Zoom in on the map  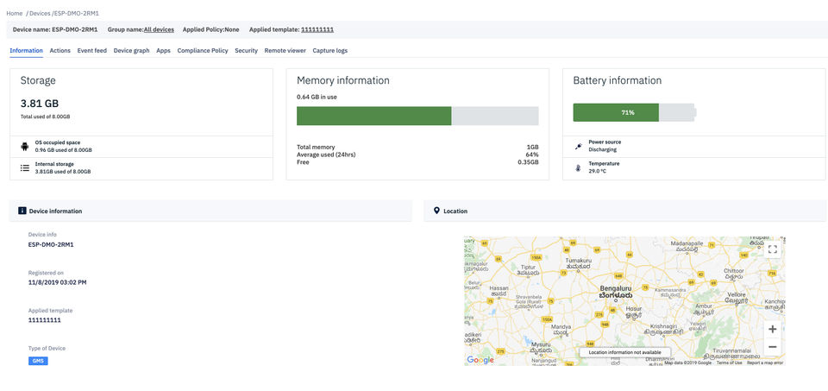pos(772,329)
